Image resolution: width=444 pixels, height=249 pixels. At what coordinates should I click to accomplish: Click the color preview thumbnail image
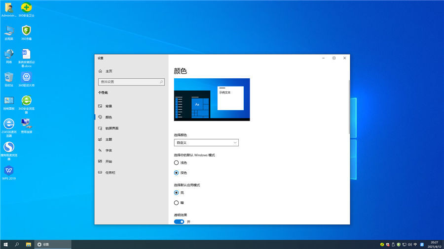pos(212,100)
